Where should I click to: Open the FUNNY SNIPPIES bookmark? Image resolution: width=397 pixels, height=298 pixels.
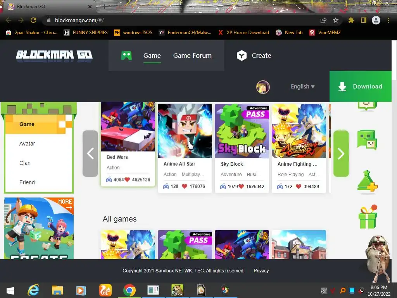point(86,33)
